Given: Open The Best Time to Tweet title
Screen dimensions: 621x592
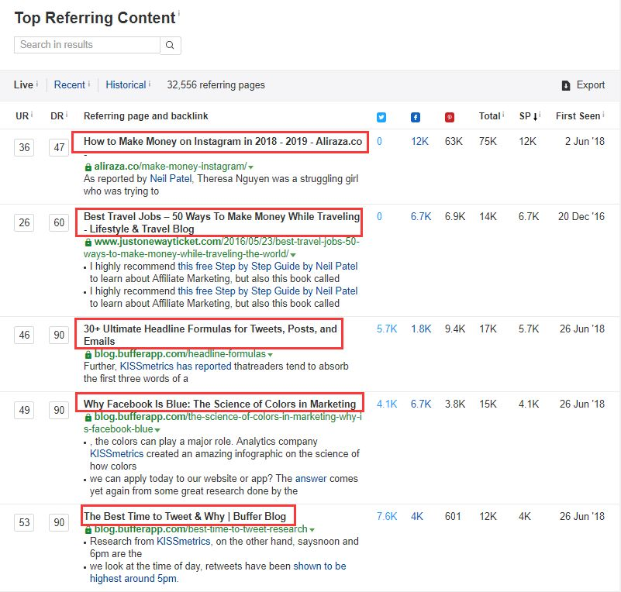Looking at the screenshot, I should pyautogui.click(x=185, y=516).
